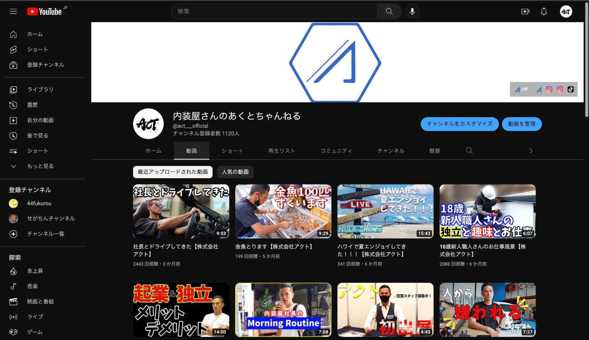Open the hamburger guide menu
Image resolution: width=589 pixels, height=340 pixels.
(13, 12)
